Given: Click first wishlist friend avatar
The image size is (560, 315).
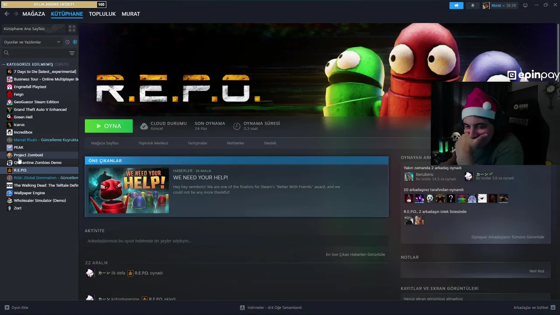Looking at the screenshot, I should [x=409, y=220].
